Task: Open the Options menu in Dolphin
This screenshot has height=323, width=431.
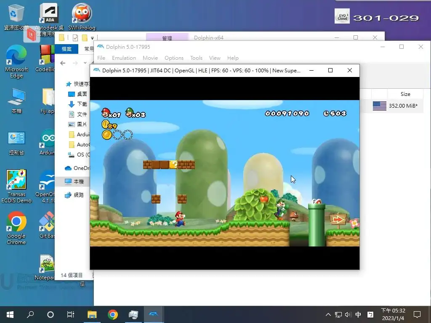Action: pyautogui.click(x=174, y=58)
